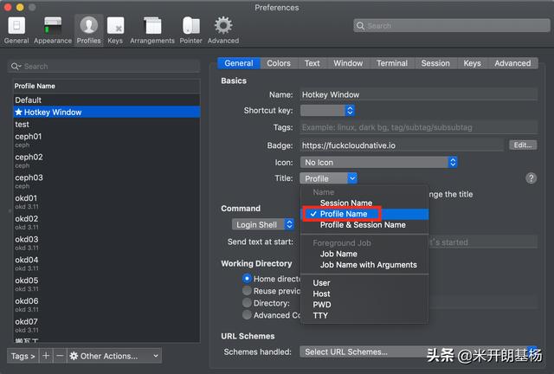Click the profile list search field
The width and height of the screenshot is (554, 374).
click(104, 66)
